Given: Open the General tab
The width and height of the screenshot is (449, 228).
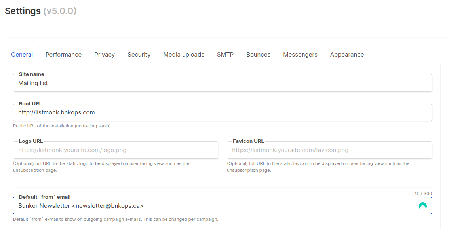Looking at the screenshot, I should click(22, 54).
